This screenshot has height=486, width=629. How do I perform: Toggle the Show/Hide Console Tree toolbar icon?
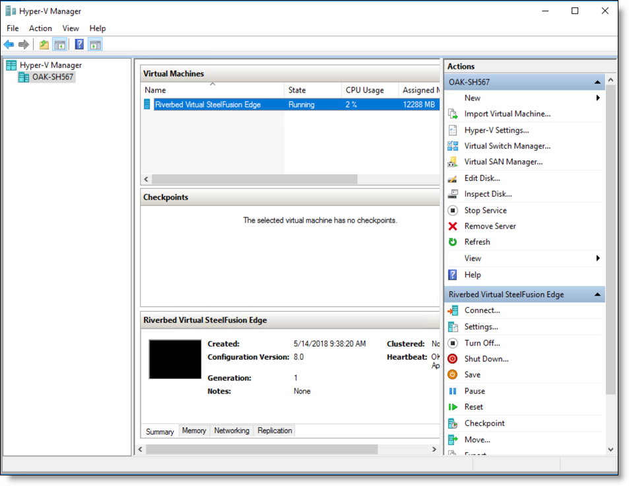coord(60,44)
